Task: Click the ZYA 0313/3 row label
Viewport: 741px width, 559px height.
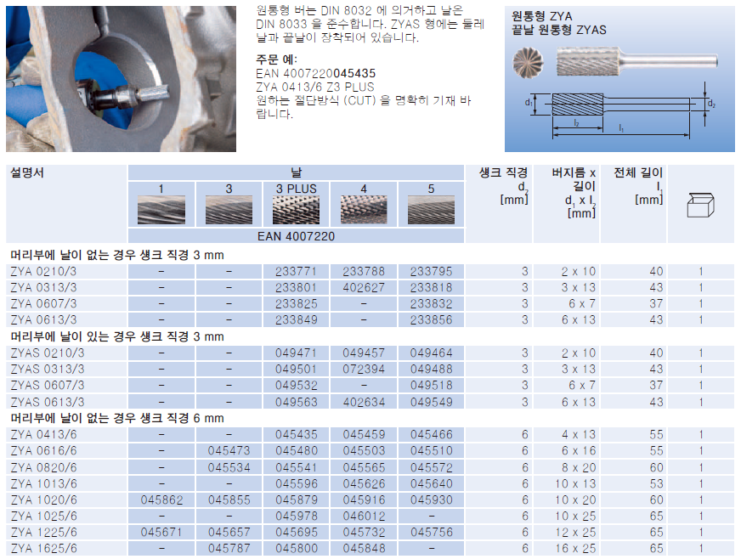Action: (43, 288)
